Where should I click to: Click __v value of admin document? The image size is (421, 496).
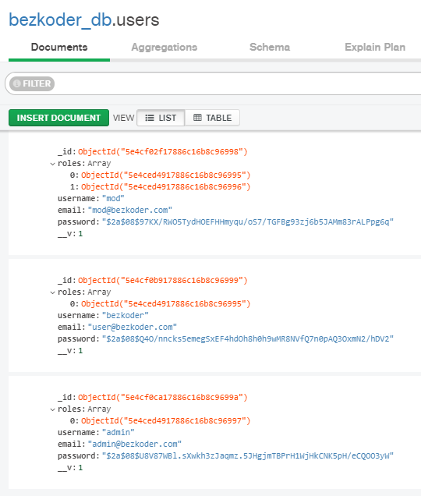pos(80,468)
